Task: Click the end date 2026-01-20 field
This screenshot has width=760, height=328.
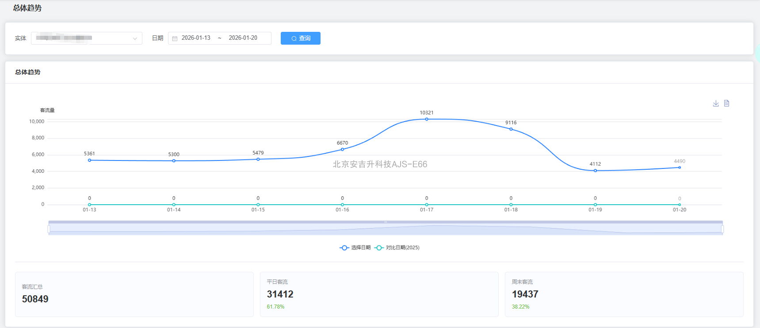Action: (x=243, y=38)
